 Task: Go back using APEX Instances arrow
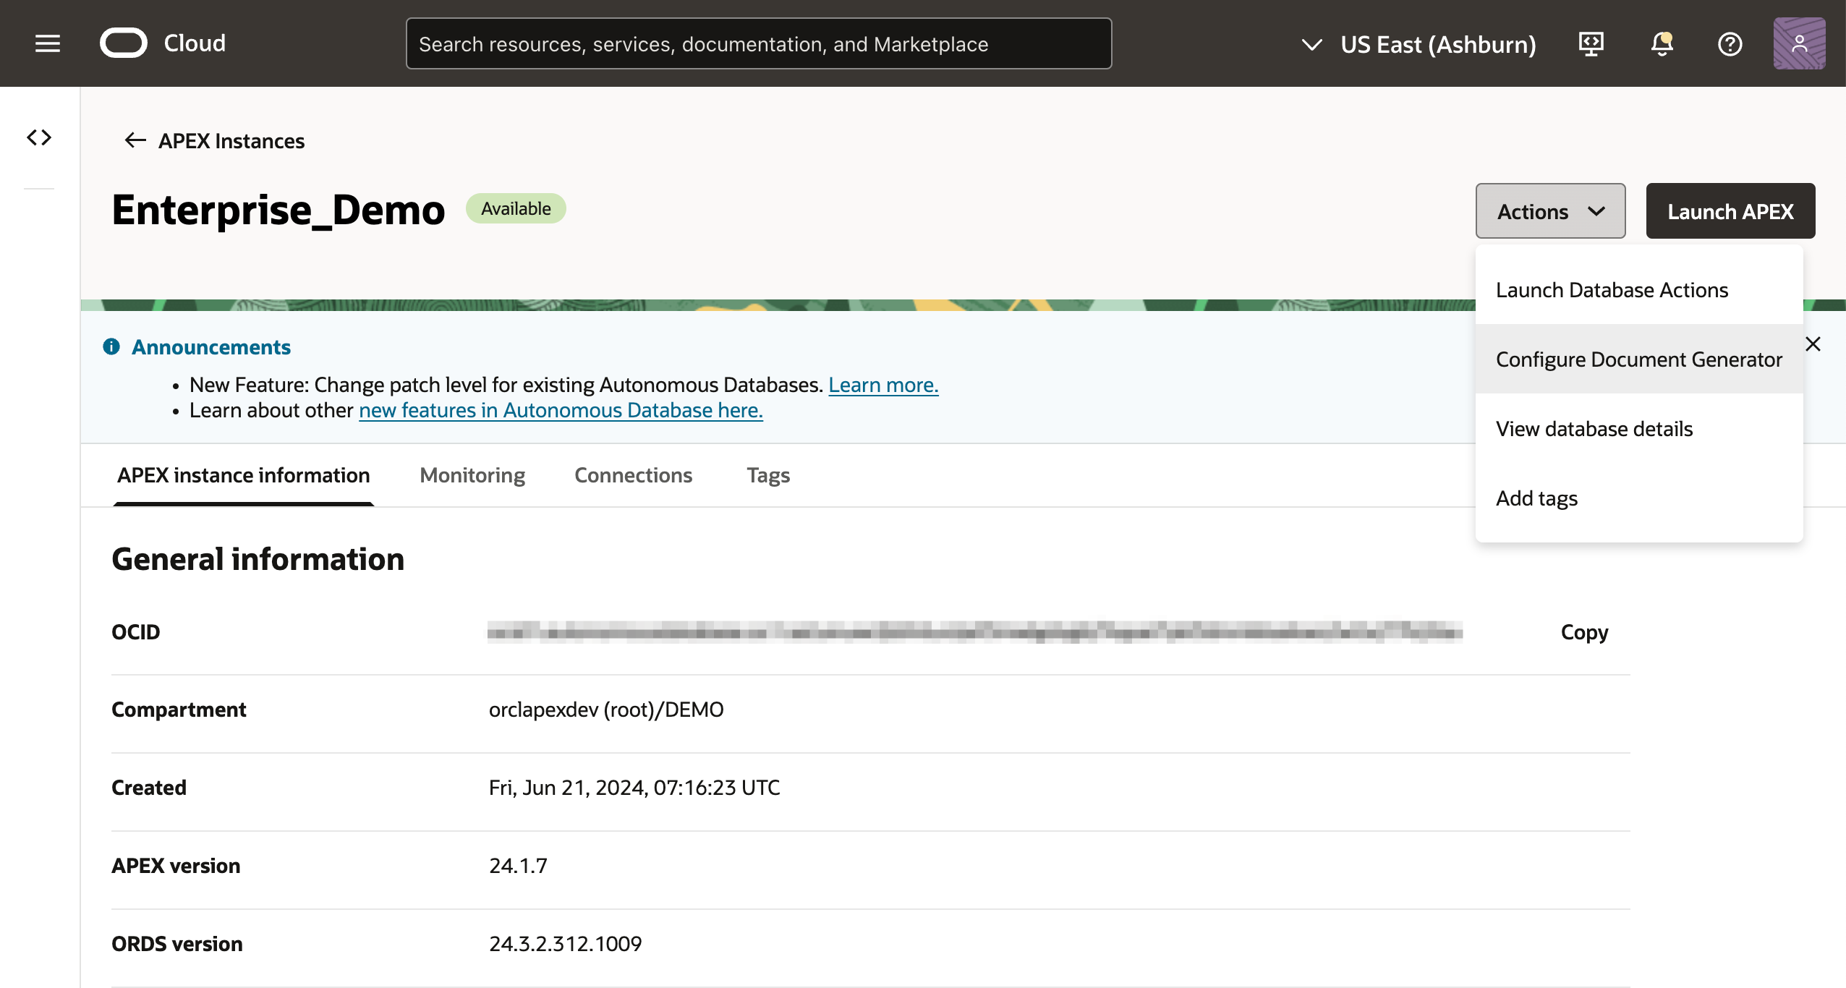(x=135, y=140)
